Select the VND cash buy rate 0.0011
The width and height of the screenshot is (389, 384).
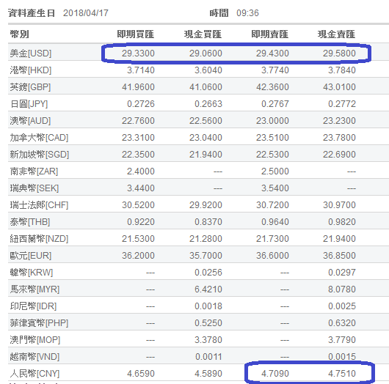208,357
